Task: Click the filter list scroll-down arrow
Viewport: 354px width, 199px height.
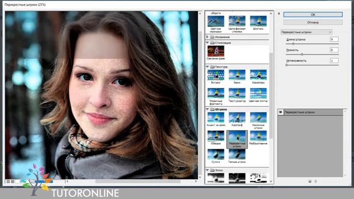Action: coord(271,181)
